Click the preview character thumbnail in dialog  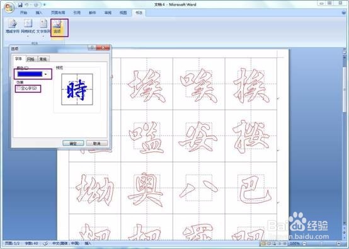point(77,90)
